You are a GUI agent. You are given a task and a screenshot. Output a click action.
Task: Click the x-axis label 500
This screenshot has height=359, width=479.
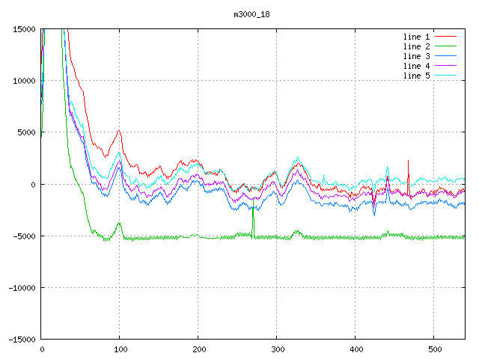[435, 349]
